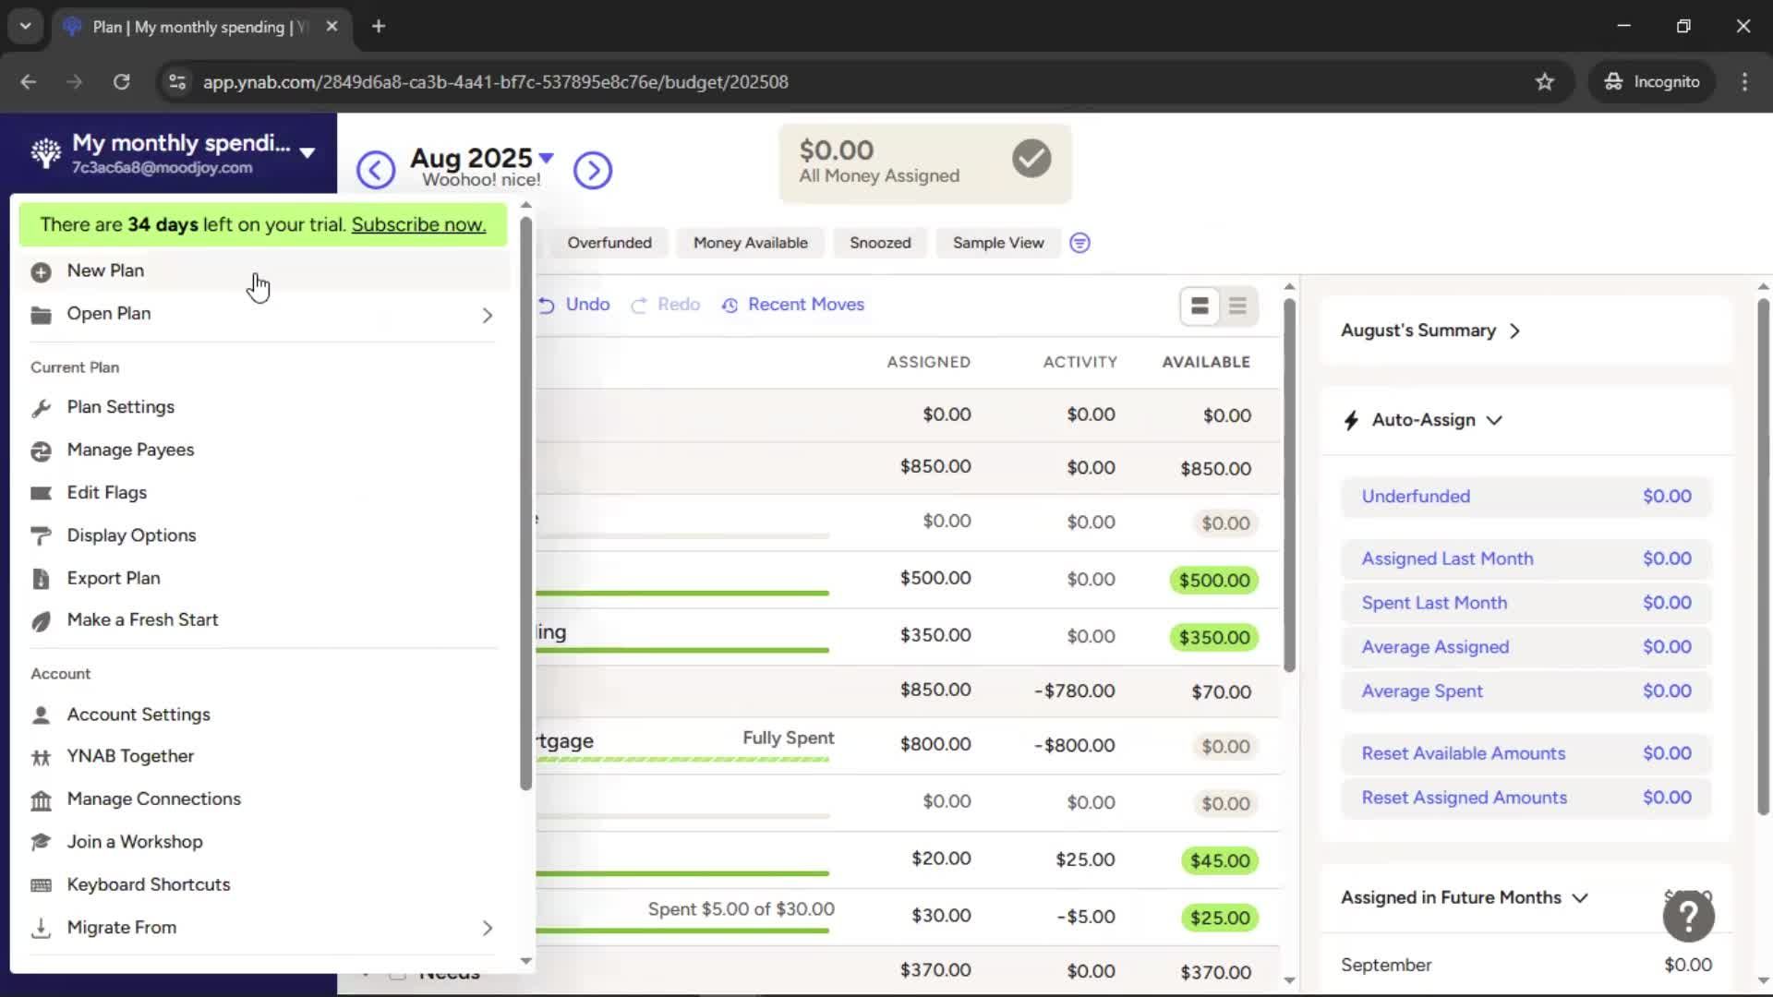Click the $500.00 green available pill
Screen dimensions: 1773x997
click(x=1213, y=581)
